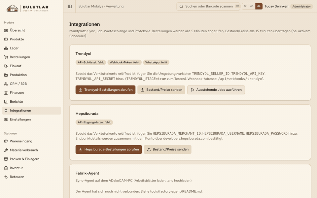Send Trendyol stock and prices button
The width and height of the screenshot is (317, 198).
click(161, 90)
